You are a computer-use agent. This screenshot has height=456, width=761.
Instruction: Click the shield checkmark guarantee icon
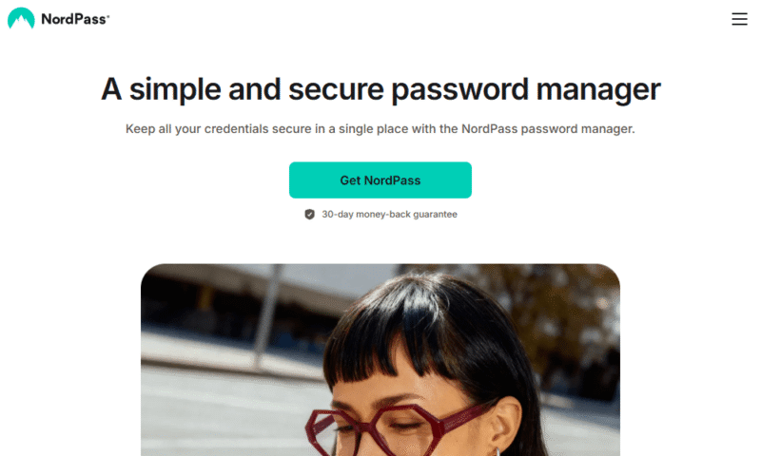point(310,214)
